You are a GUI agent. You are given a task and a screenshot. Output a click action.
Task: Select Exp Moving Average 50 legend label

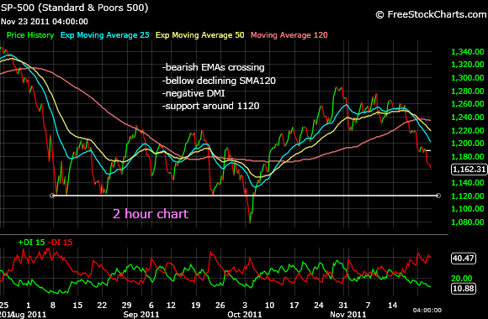click(199, 35)
